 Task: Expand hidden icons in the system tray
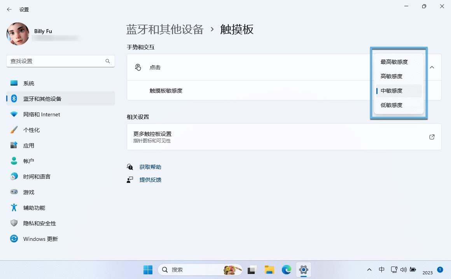click(369, 269)
